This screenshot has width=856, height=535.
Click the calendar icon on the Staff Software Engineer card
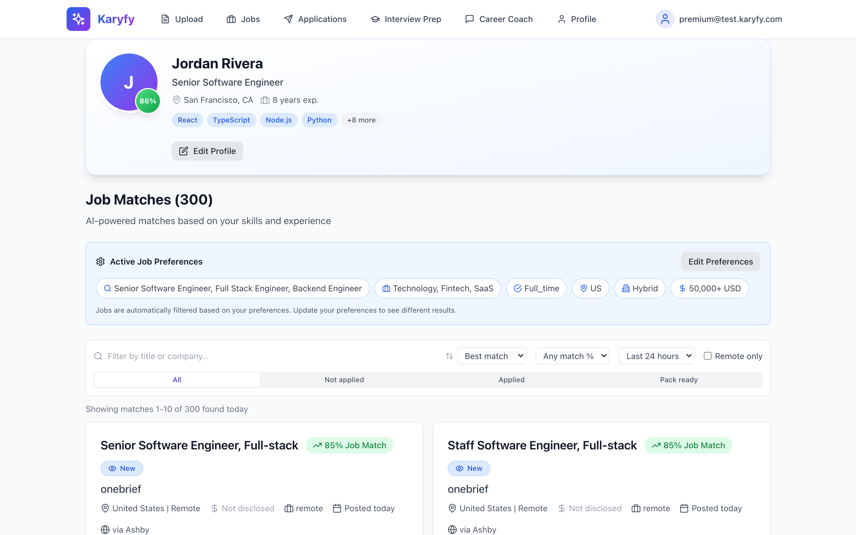pos(684,509)
